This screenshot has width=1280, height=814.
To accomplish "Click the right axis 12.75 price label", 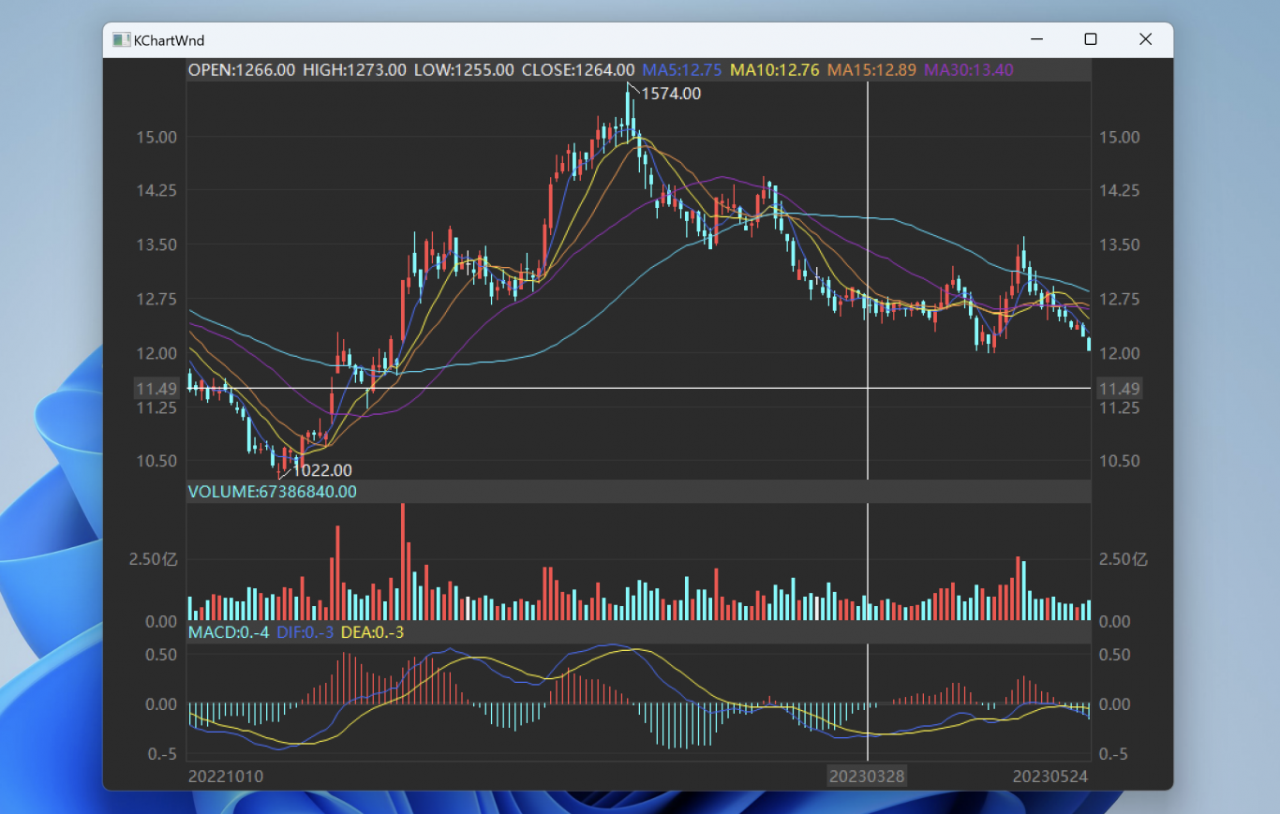I will (x=1120, y=299).
